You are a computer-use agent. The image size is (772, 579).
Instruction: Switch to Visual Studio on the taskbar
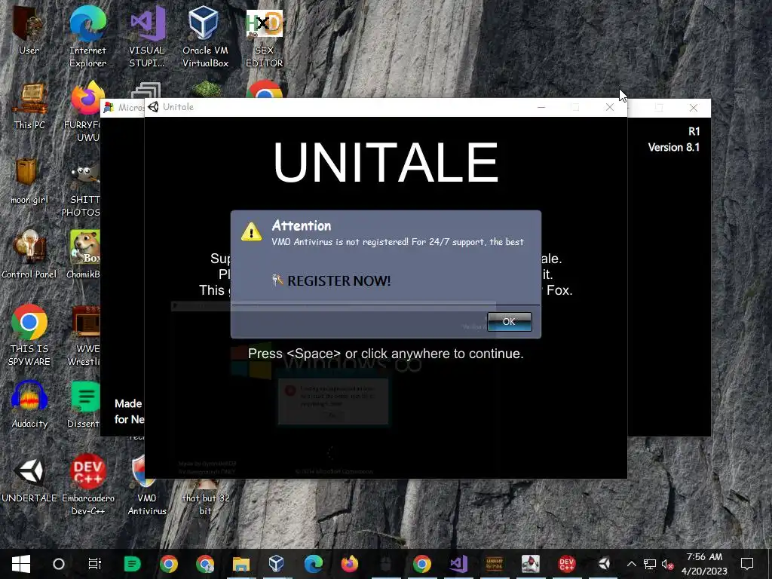458,564
